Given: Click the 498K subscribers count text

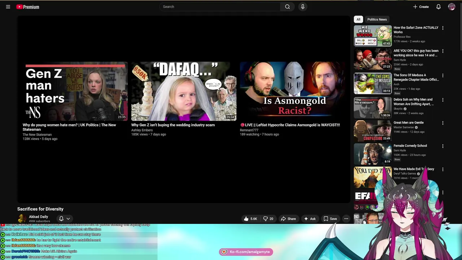Looking at the screenshot, I should pos(39,221).
